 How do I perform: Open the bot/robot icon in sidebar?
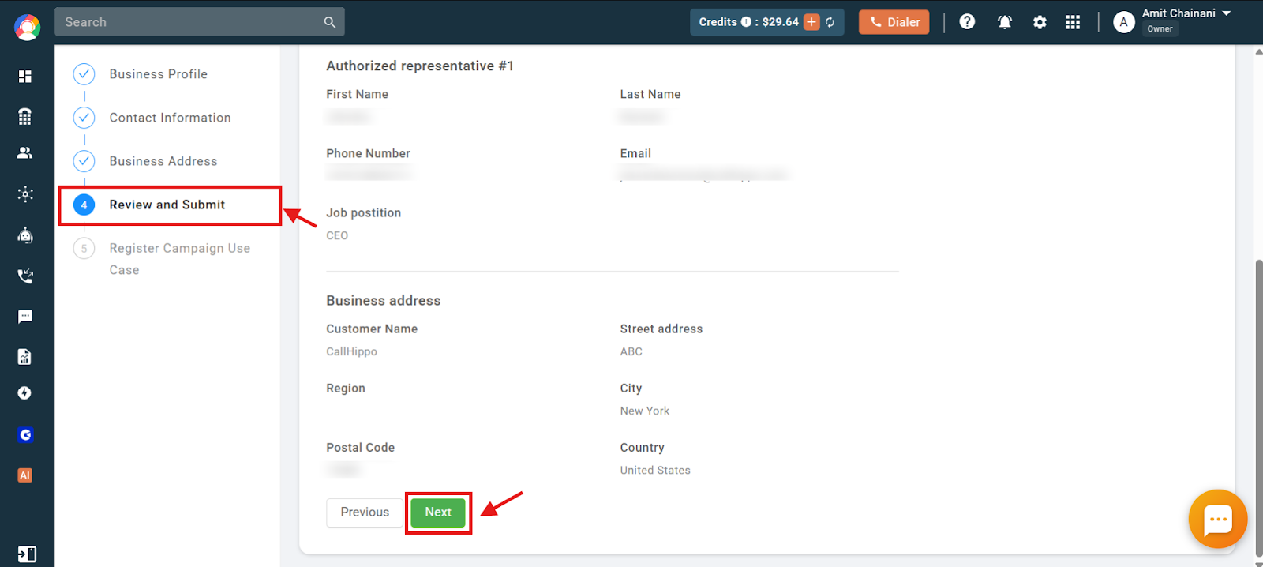click(25, 235)
